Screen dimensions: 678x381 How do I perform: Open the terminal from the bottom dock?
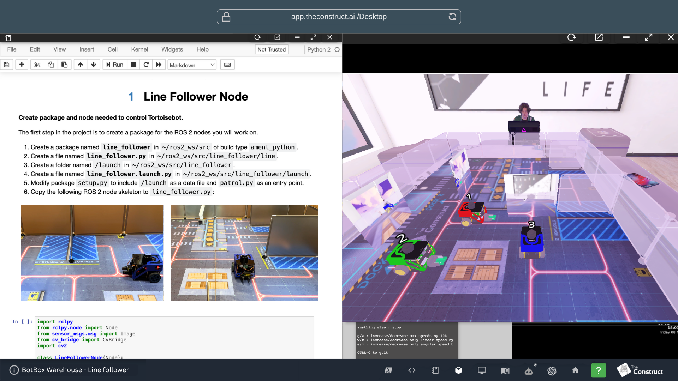point(388,370)
